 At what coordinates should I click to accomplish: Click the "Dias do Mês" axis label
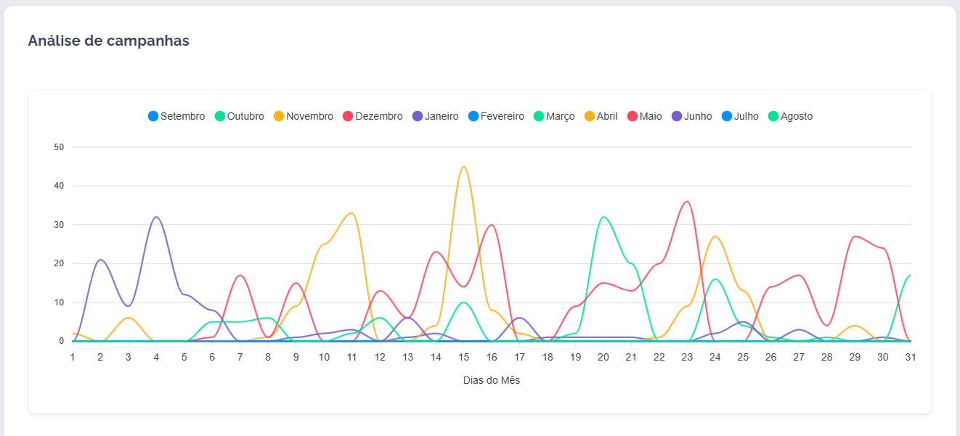[x=491, y=380]
